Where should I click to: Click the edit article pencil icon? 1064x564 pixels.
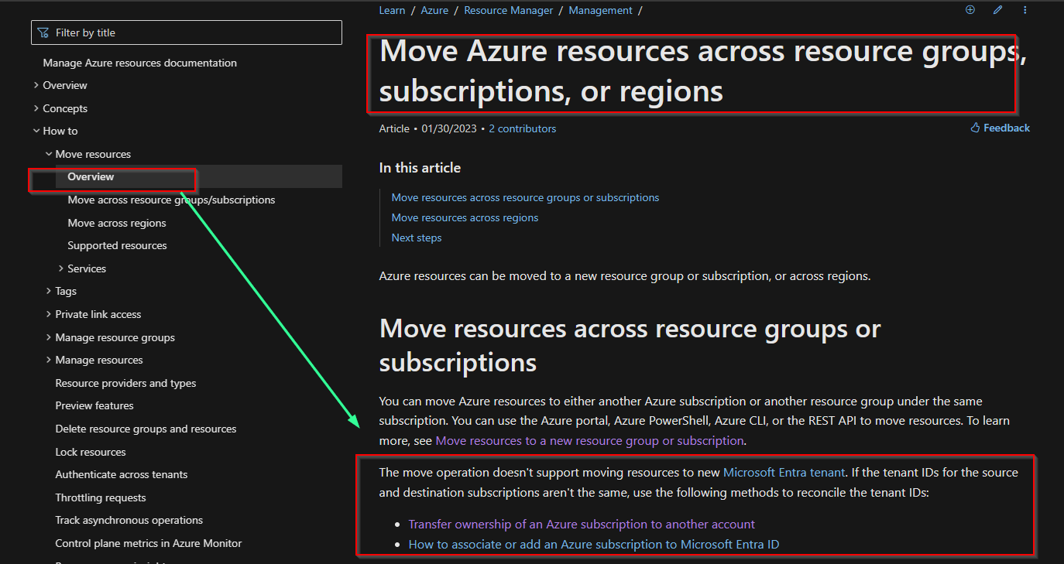click(997, 9)
